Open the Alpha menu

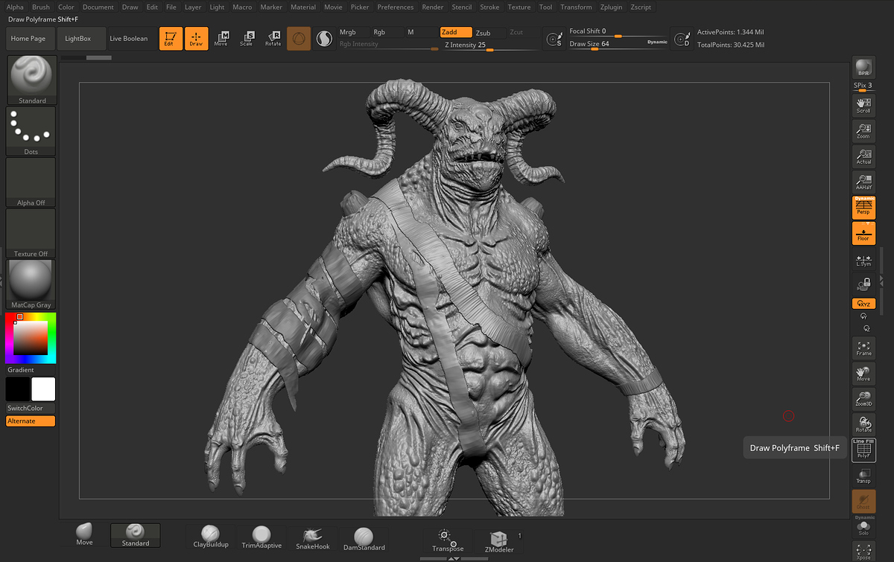click(15, 7)
